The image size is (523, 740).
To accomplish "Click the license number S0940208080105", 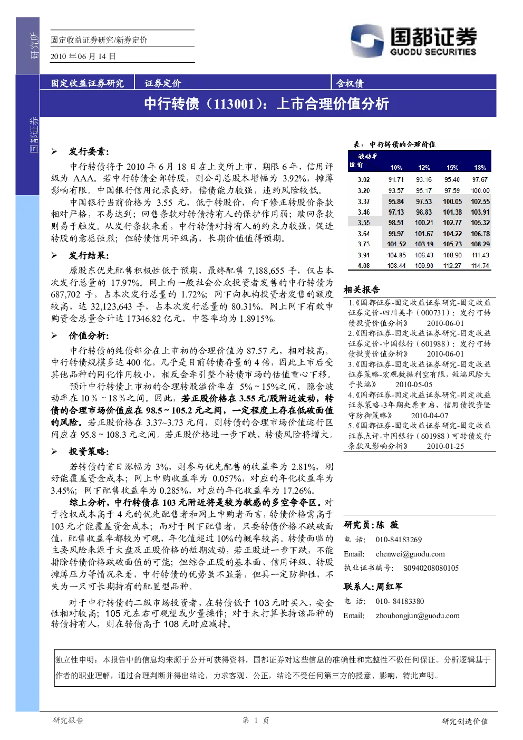I will click(x=431, y=568).
